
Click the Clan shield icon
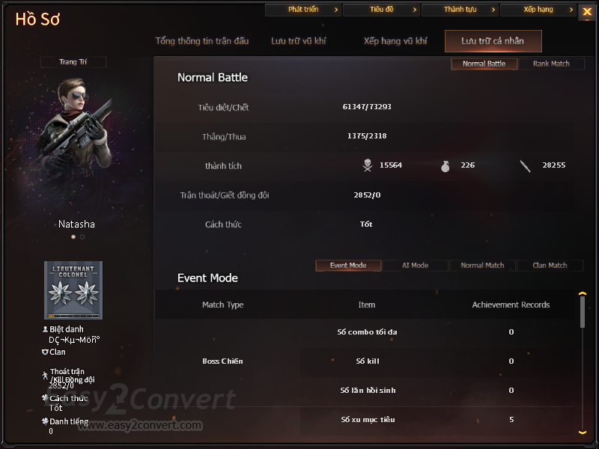pyautogui.click(x=45, y=352)
